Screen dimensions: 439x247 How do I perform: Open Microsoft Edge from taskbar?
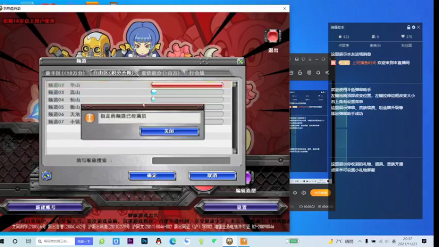click(173, 241)
